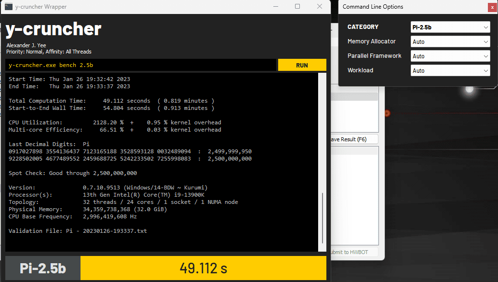Click the digits line ending 2,500,000,000
The width and height of the screenshot is (498, 282).
130,159
